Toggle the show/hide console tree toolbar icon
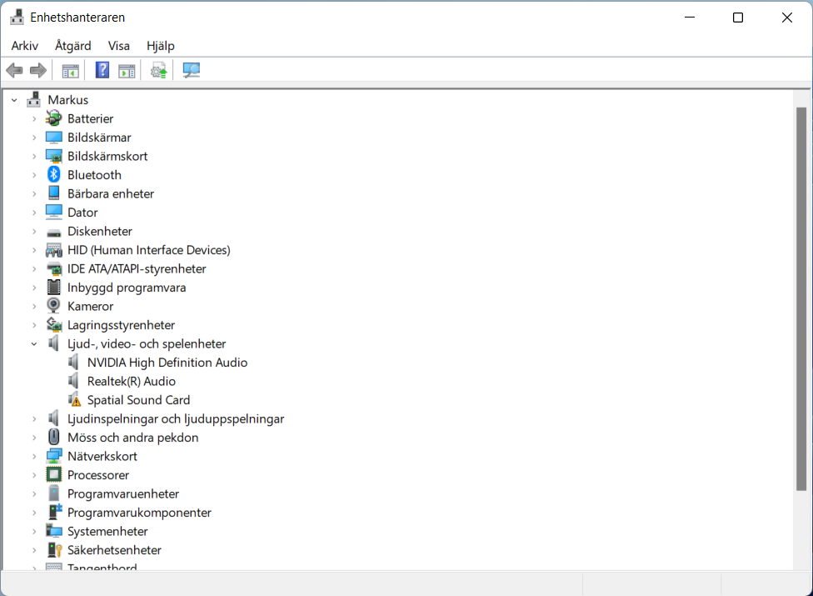 point(71,71)
